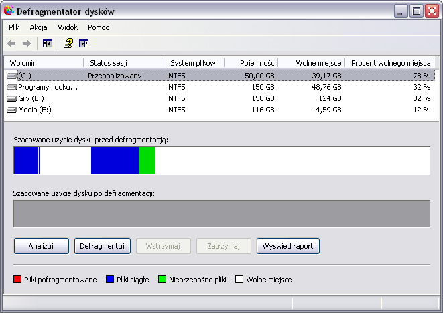Select the Programy i doku... drive icon
Screen dimensions: 443x313
click(x=12, y=88)
